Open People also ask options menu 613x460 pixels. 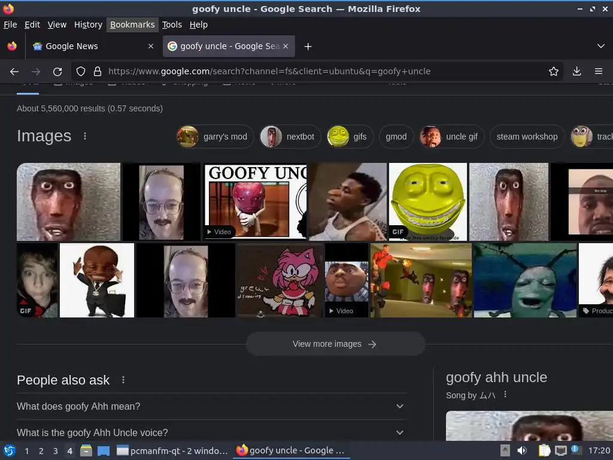tap(123, 380)
